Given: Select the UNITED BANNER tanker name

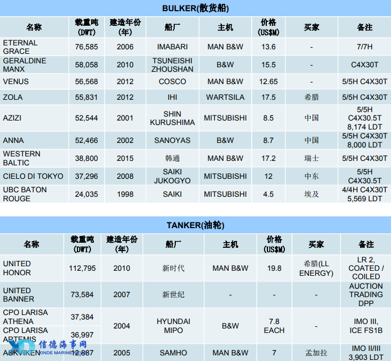Looking at the screenshot, I should [x=19, y=294].
